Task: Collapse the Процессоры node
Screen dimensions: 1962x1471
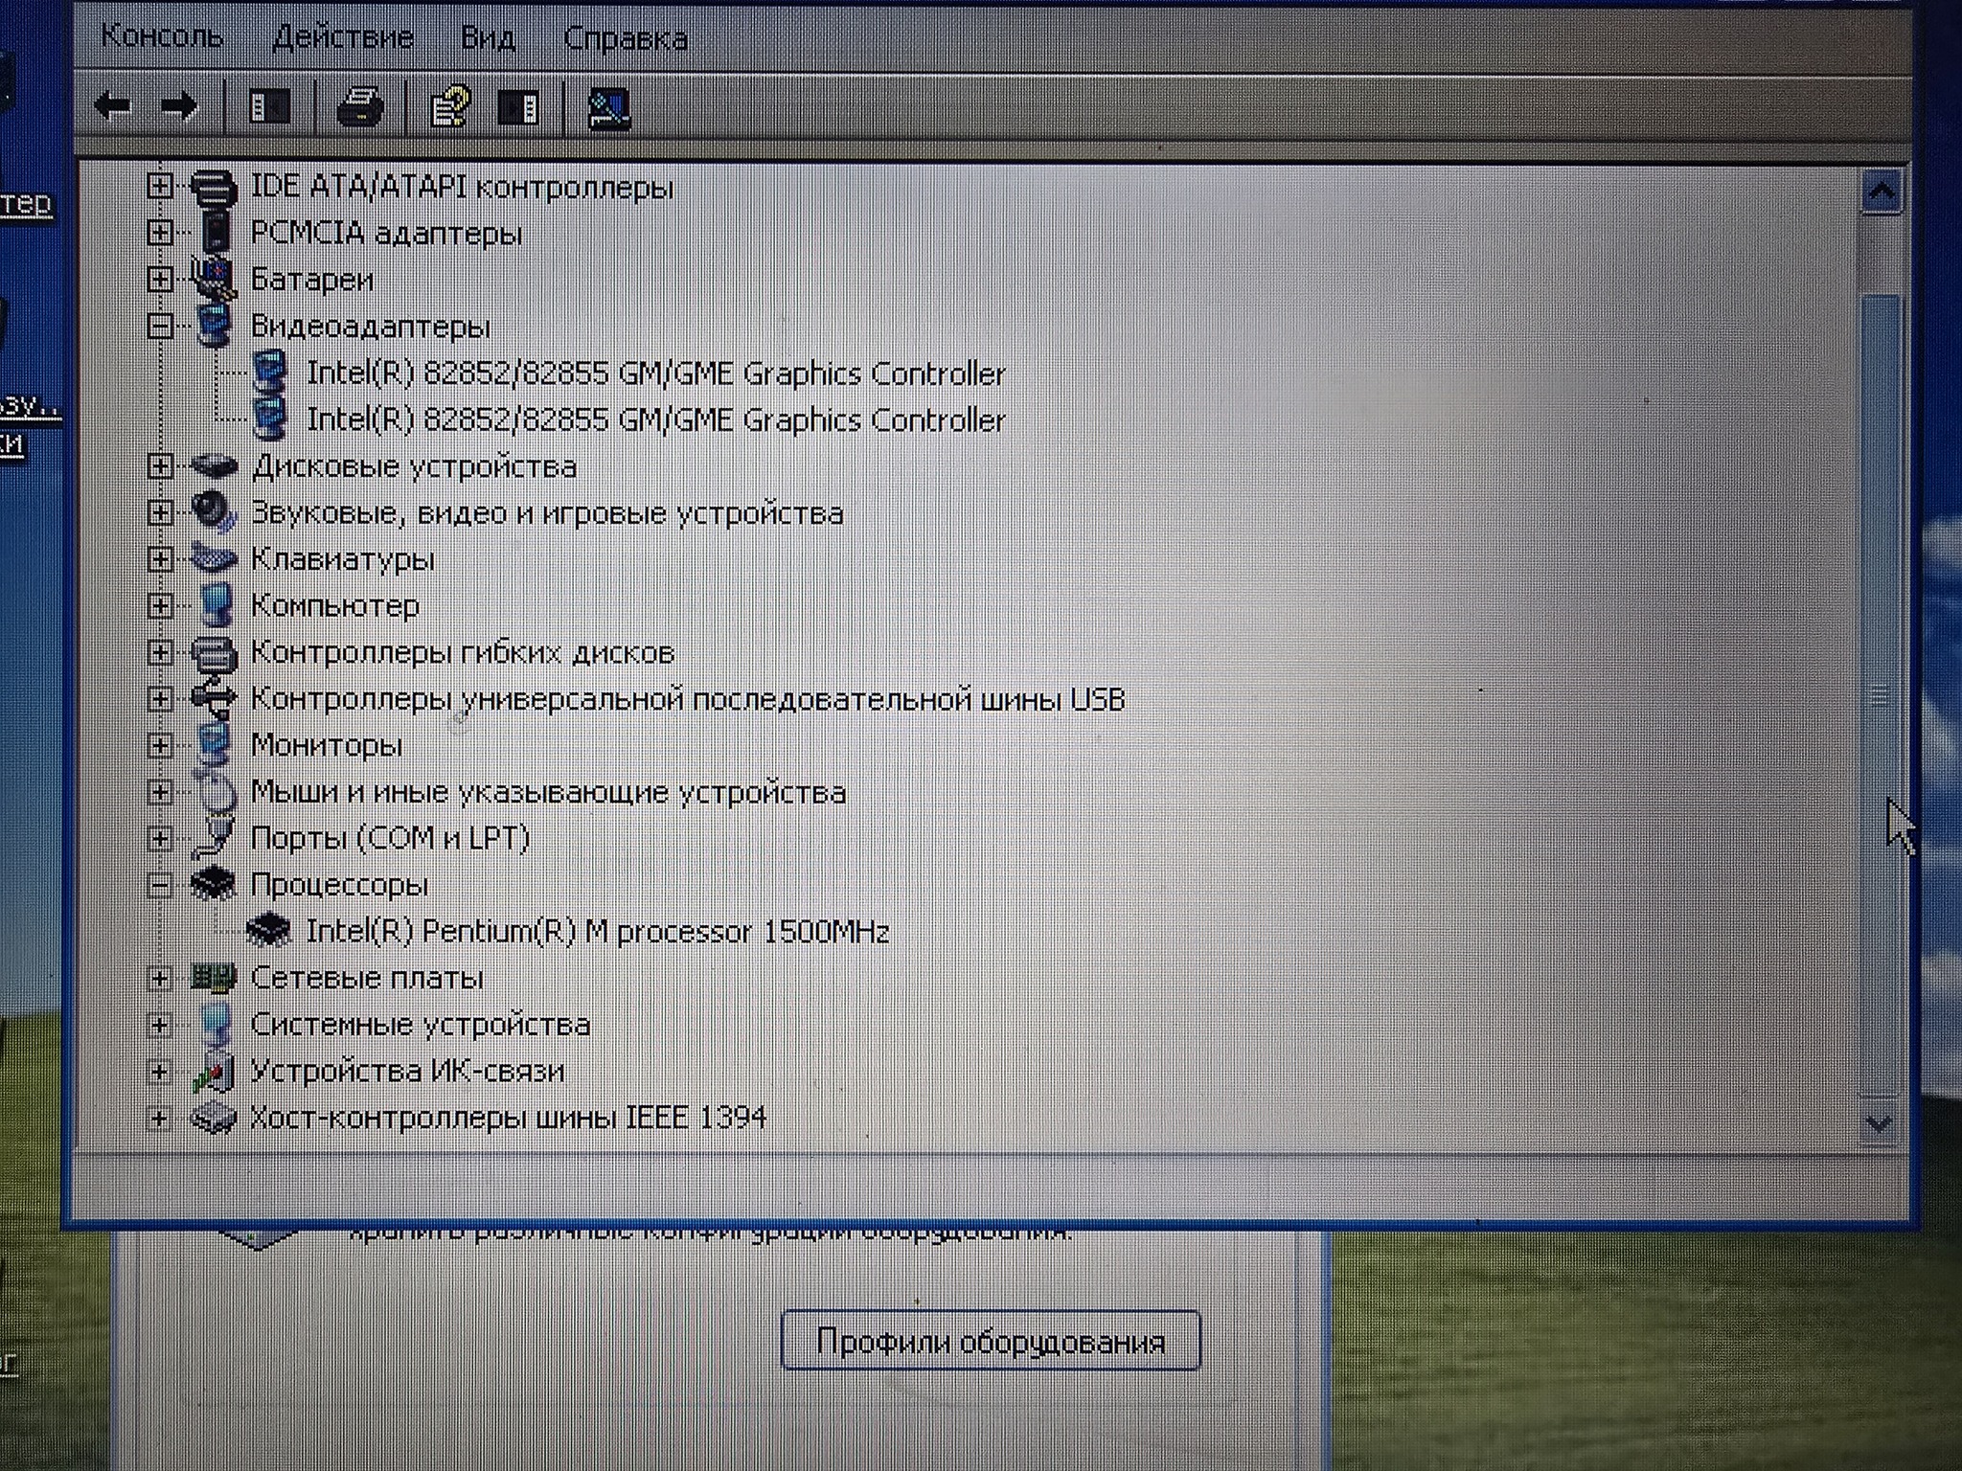Action: pos(160,885)
